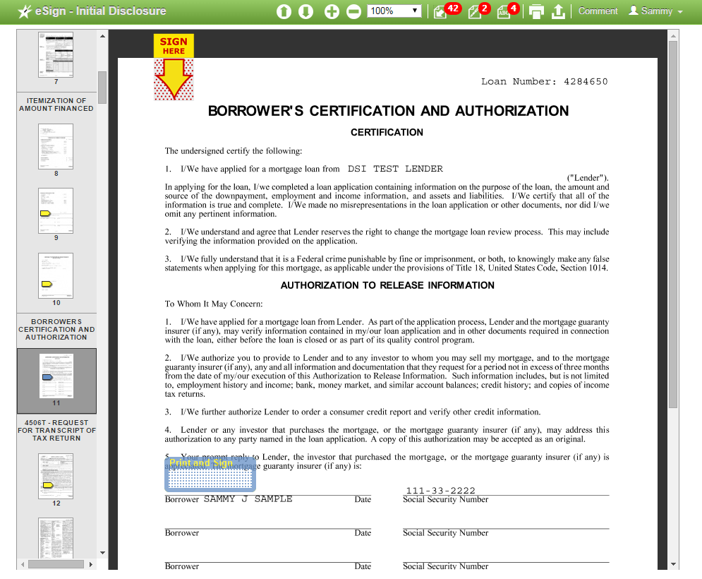Select page 10 thumbnail
This screenshot has width=702, height=579.
pos(56,275)
